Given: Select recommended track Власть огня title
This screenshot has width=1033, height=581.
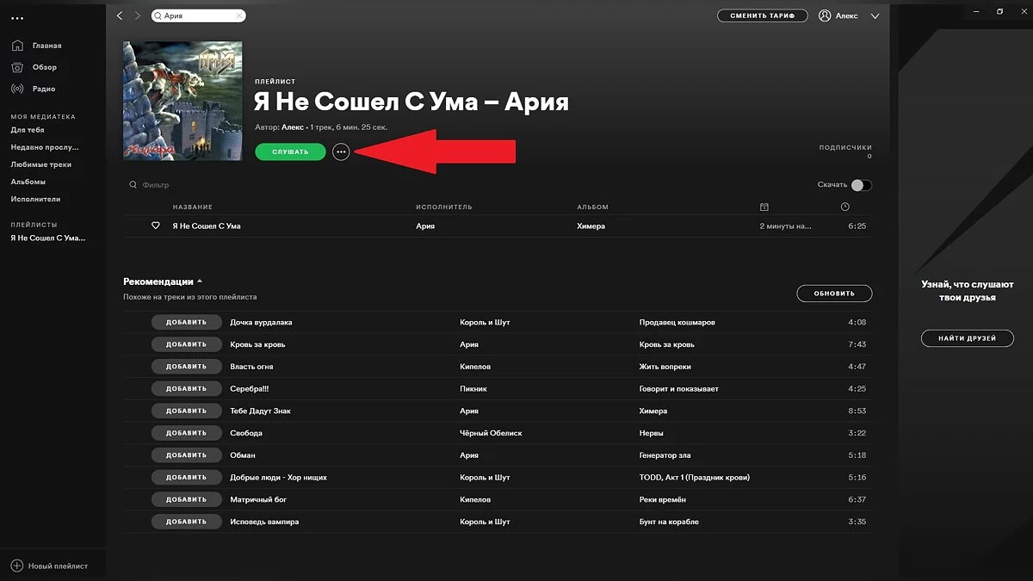Looking at the screenshot, I should click(x=251, y=367).
